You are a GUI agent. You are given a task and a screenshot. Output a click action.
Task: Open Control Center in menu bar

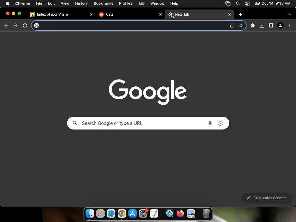[247, 3]
